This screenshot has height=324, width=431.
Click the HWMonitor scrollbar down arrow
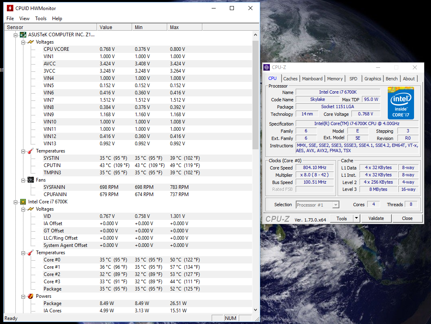coord(255,310)
